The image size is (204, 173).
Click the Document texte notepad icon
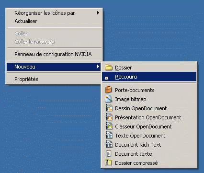[108, 153]
